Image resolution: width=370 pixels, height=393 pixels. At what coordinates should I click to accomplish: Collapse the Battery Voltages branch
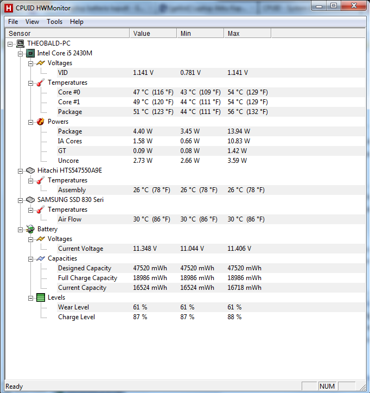coord(30,240)
